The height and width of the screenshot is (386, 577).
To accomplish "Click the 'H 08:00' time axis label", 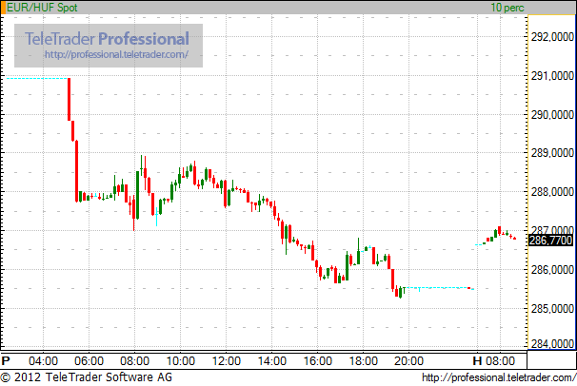I will 494,360.
